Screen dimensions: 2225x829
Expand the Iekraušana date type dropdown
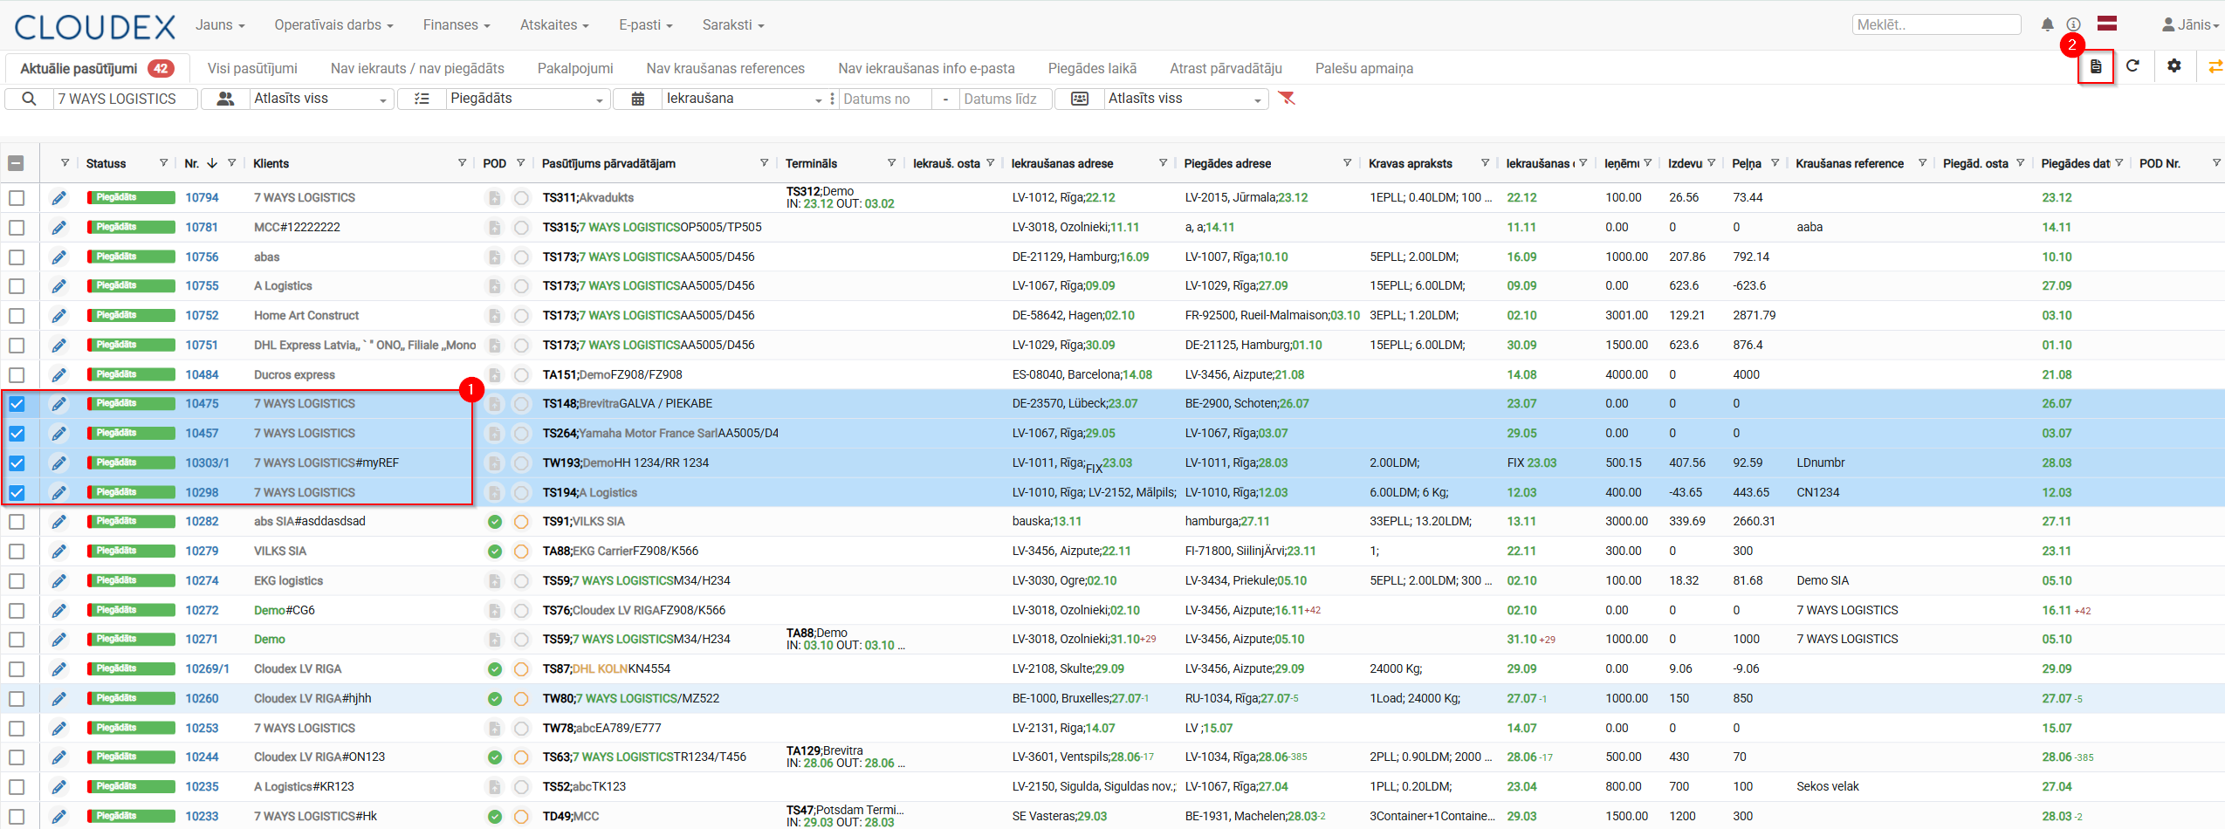tap(743, 99)
